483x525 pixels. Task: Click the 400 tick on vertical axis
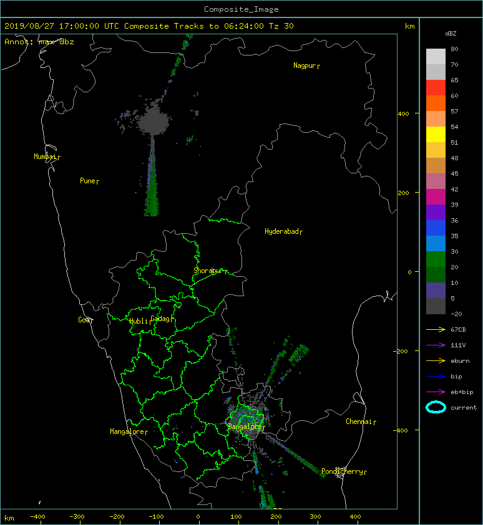[403, 114]
